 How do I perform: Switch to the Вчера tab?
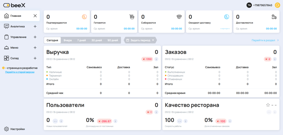click(x=68, y=40)
